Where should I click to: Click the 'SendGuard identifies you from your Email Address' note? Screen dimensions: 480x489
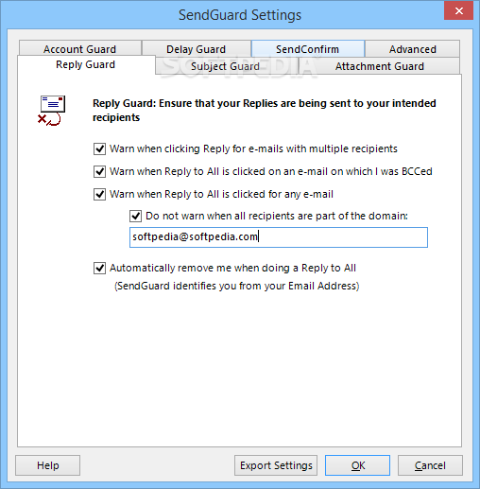coord(236,286)
